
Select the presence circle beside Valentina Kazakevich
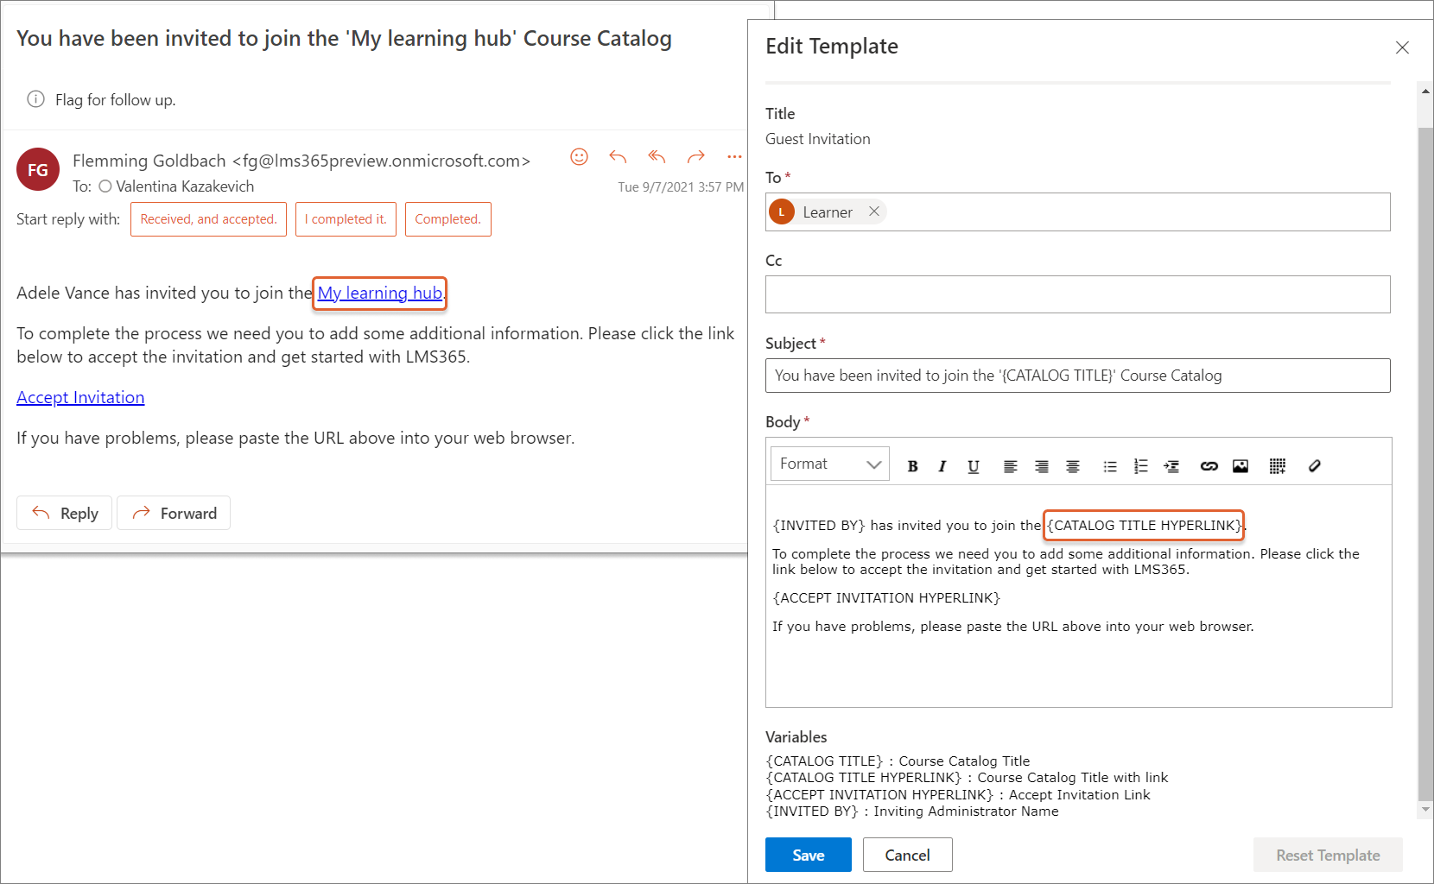(x=105, y=186)
